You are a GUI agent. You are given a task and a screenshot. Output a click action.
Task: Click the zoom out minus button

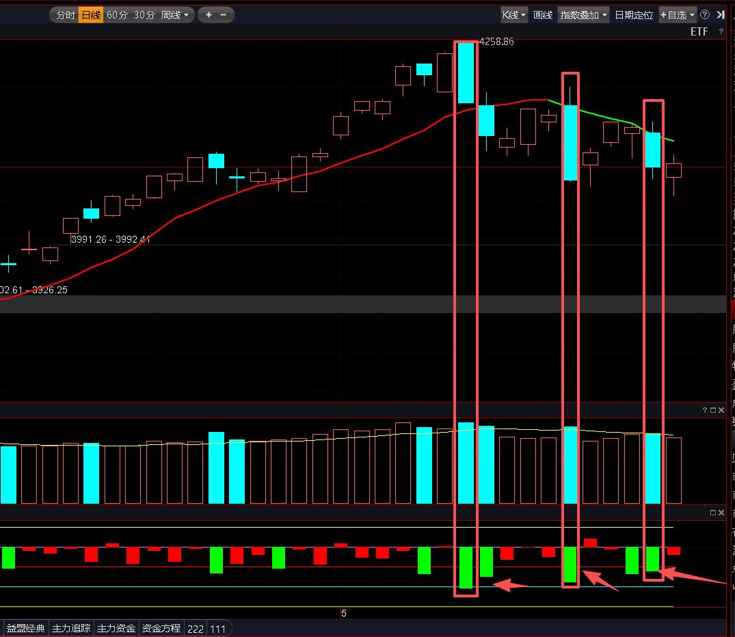coord(223,15)
